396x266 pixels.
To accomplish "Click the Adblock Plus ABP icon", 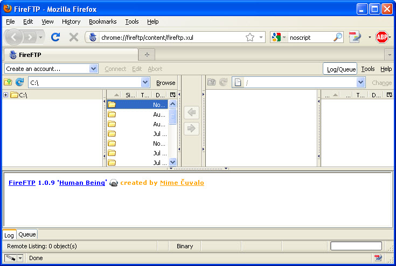I will point(382,37).
